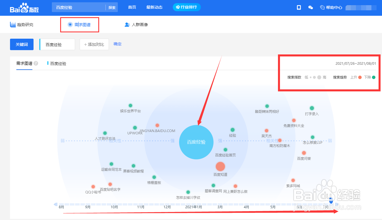Image resolution: width=382 pixels, height=220 pixels.
Task: Select 12月 on the timeline
Action: click(167, 207)
